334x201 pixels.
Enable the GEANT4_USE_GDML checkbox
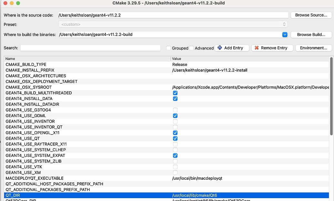pos(175,115)
